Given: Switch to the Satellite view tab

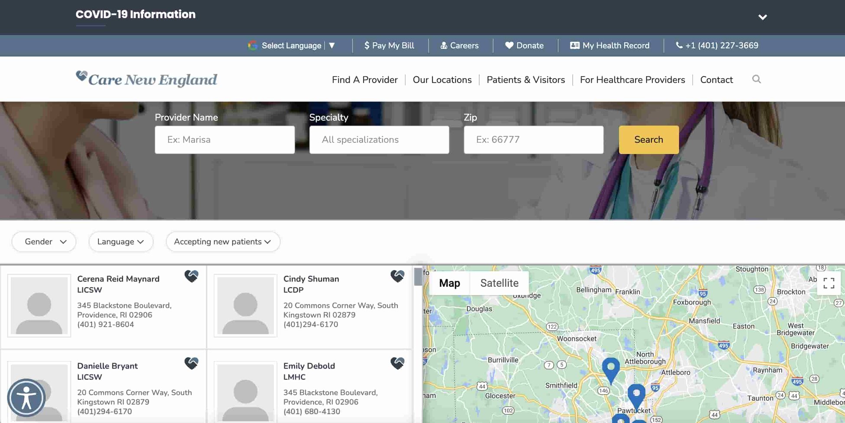Looking at the screenshot, I should (499, 283).
